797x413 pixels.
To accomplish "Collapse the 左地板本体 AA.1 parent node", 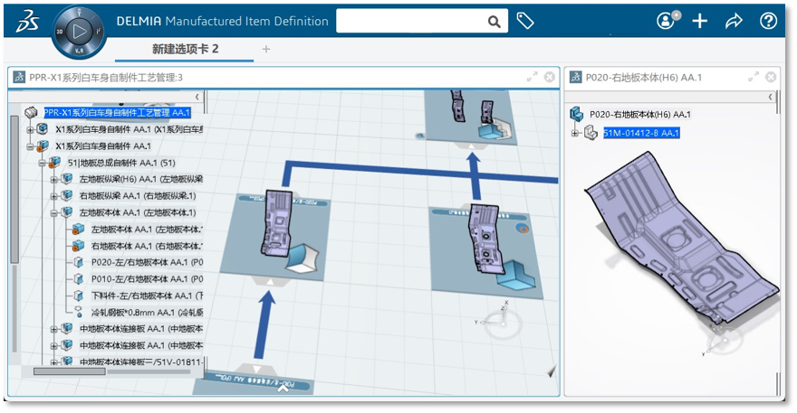I will tap(53, 213).
